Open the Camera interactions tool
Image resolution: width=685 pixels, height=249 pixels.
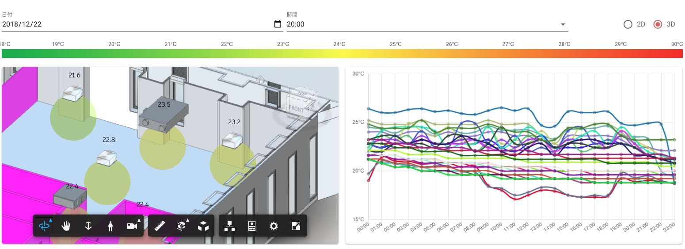click(133, 226)
